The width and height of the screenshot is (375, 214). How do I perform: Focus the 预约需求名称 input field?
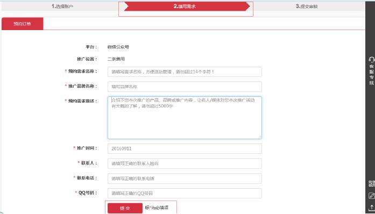click(x=185, y=72)
